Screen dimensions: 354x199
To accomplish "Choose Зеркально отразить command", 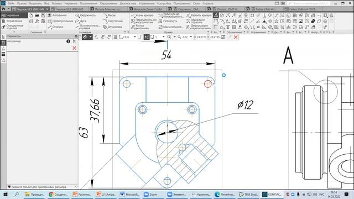I will (195, 21).
